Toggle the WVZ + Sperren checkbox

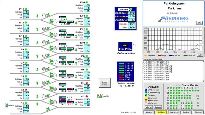[146, 90]
